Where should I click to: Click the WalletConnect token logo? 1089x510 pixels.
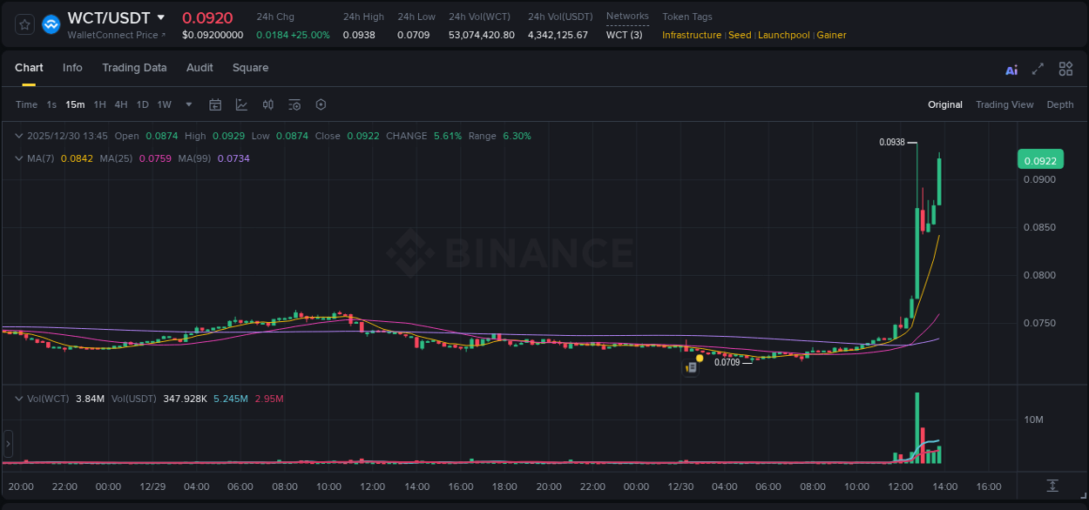pyautogui.click(x=51, y=23)
